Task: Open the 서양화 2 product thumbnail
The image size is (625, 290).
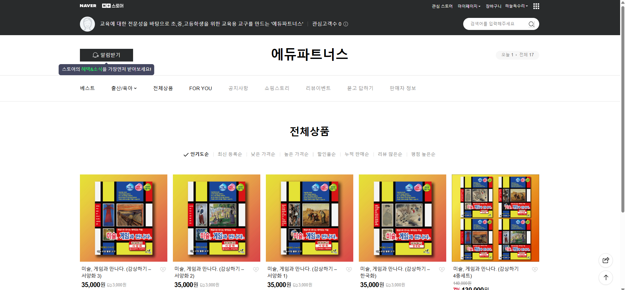Action: click(x=217, y=218)
